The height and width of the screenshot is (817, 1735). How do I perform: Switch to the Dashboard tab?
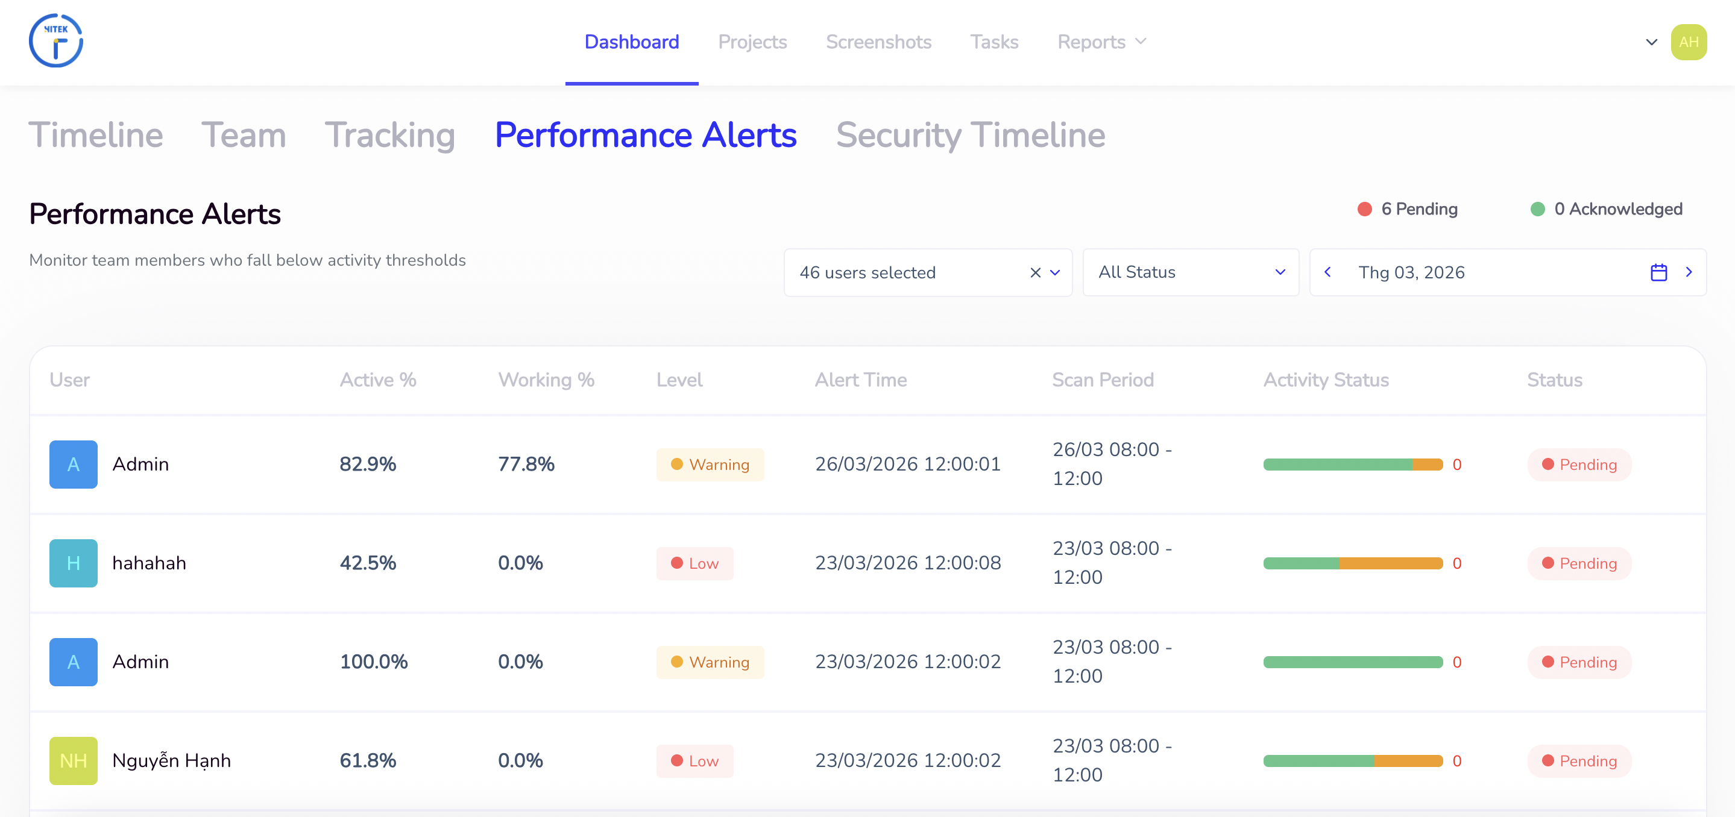pyautogui.click(x=631, y=42)
